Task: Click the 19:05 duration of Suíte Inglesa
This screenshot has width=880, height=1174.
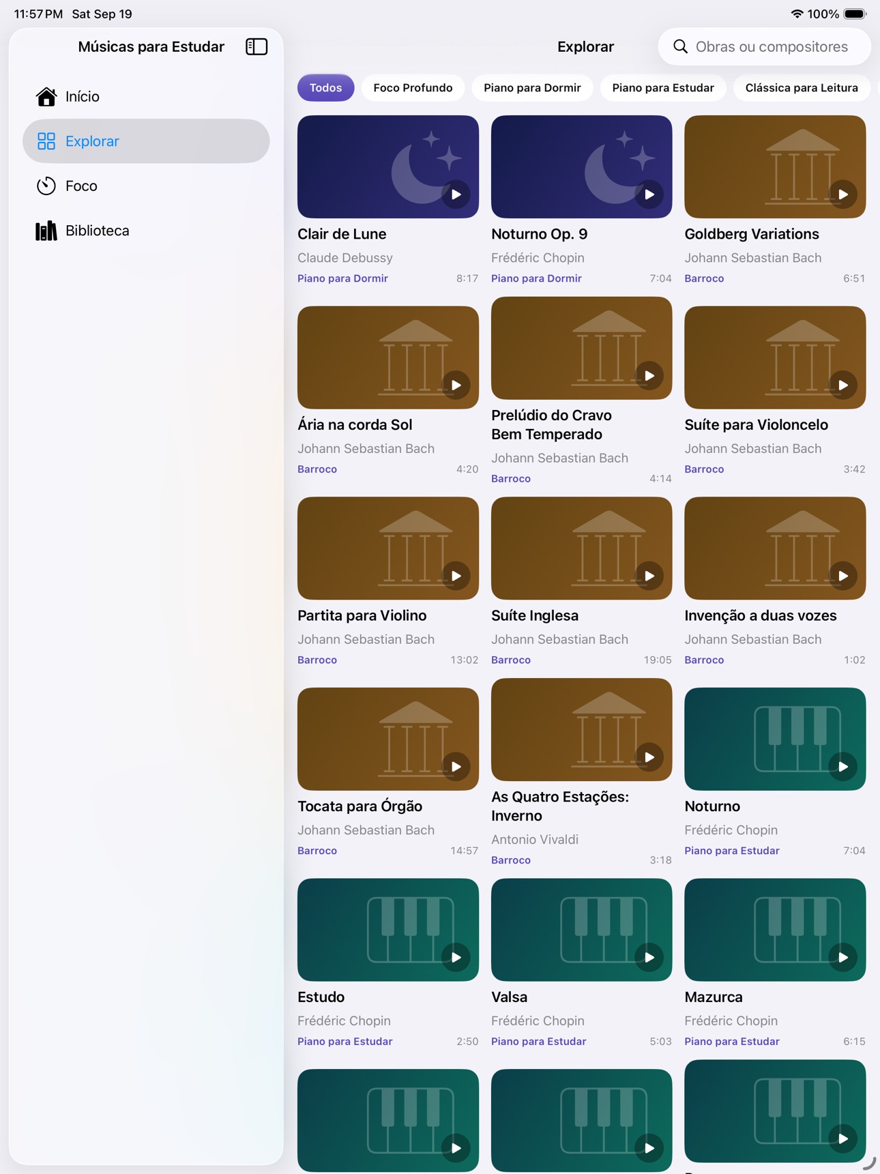Action: (658, 660)
